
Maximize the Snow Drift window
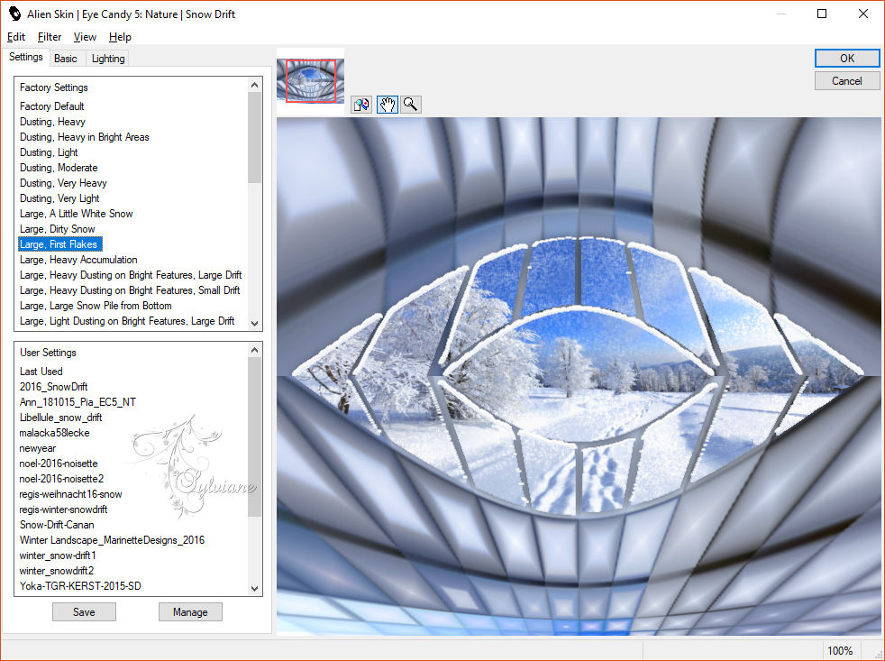coord(822,14)
